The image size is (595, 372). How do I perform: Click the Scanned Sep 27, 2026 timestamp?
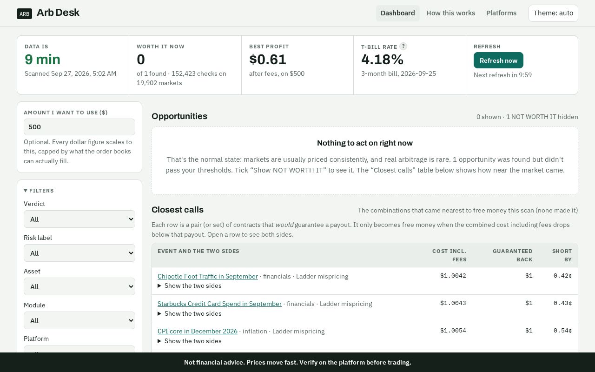[71, 73]
